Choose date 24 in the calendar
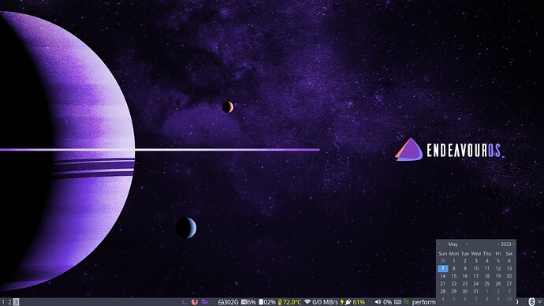The image size is (544, 306). click(x=476, y=283)
